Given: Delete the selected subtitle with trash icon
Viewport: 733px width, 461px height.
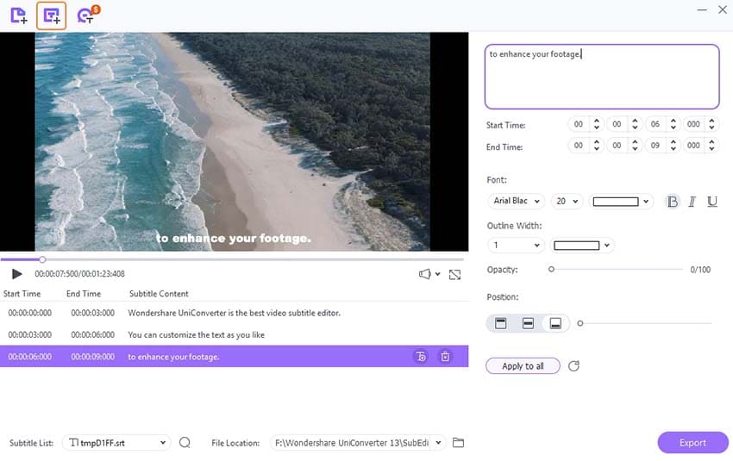Looking at the screenshot, I should click(x=445, y=357).
